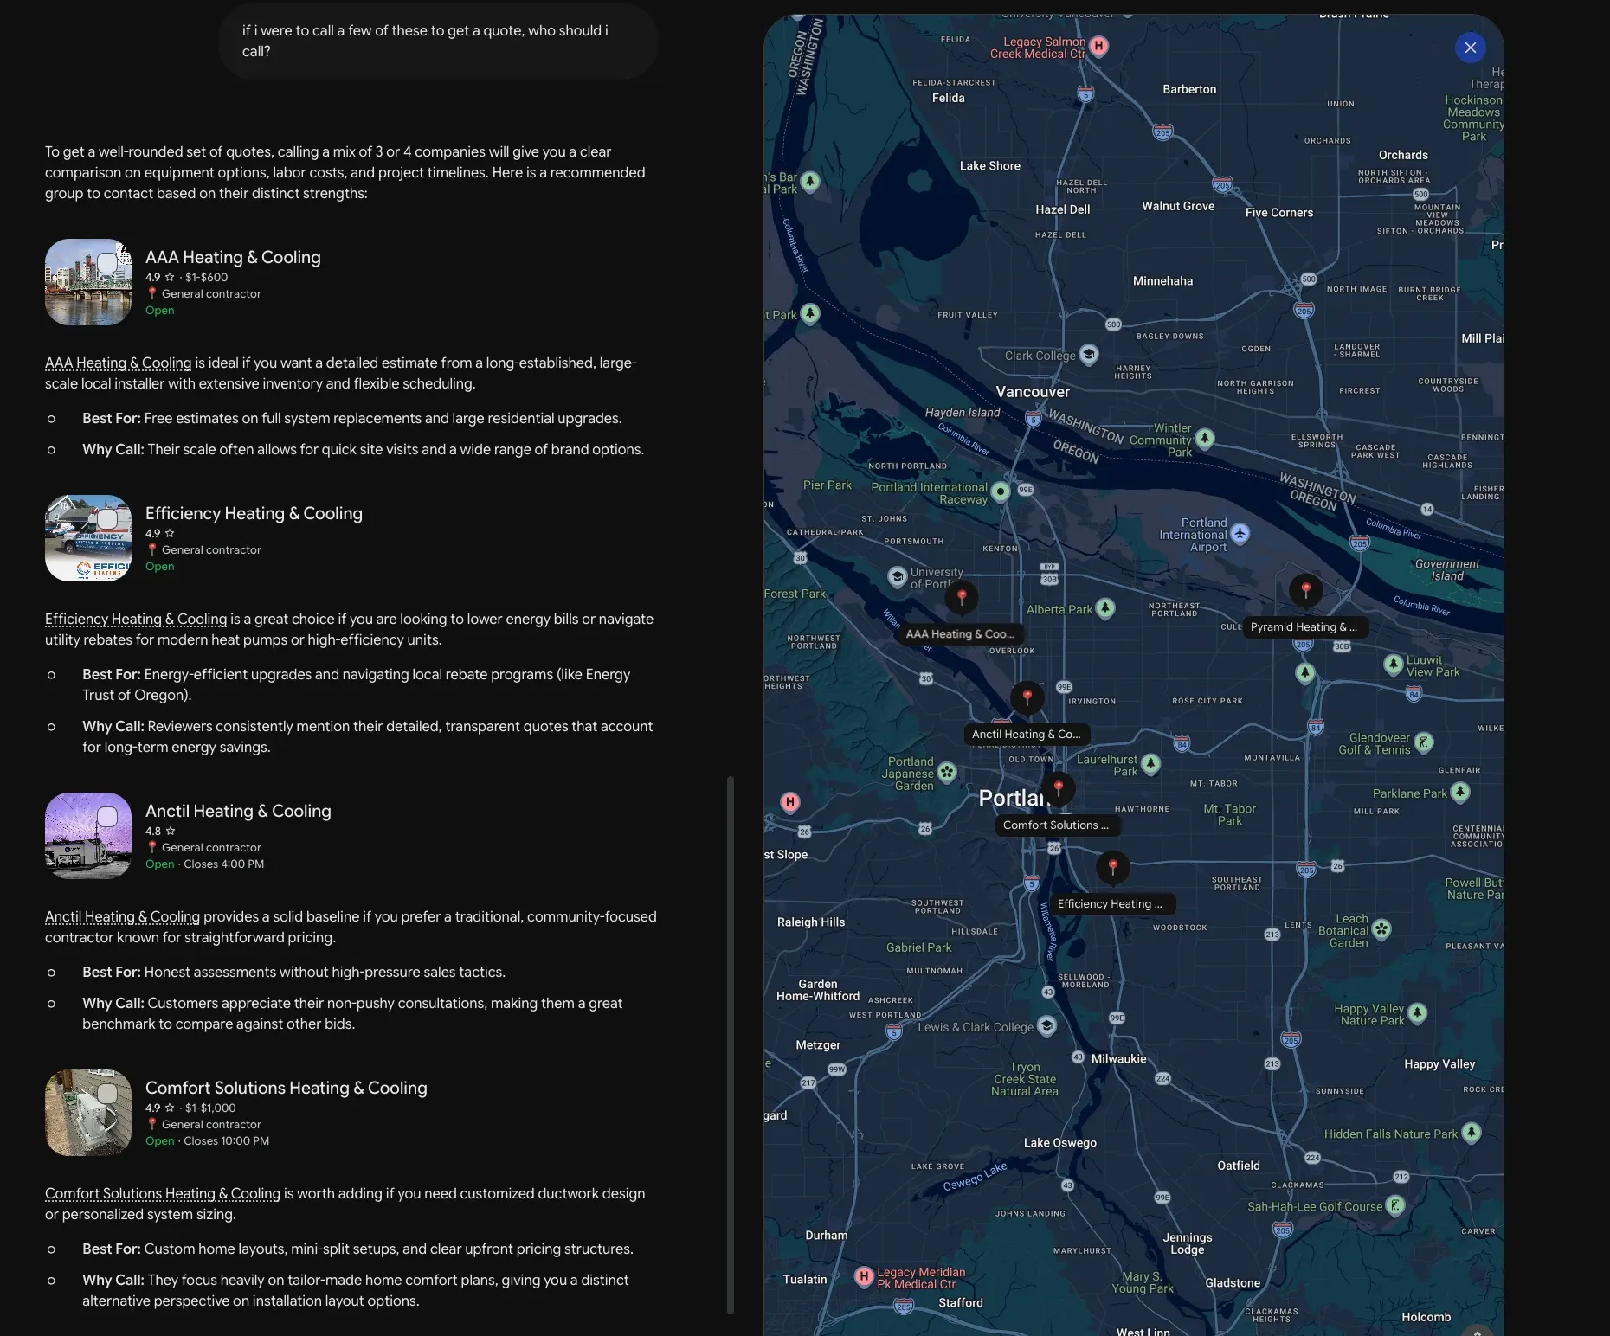The height and width of the screenshot is (1336, 1610).
Task: Click the Tryon Creek State Natural Area label
Action: (x=1025, y=1079)
